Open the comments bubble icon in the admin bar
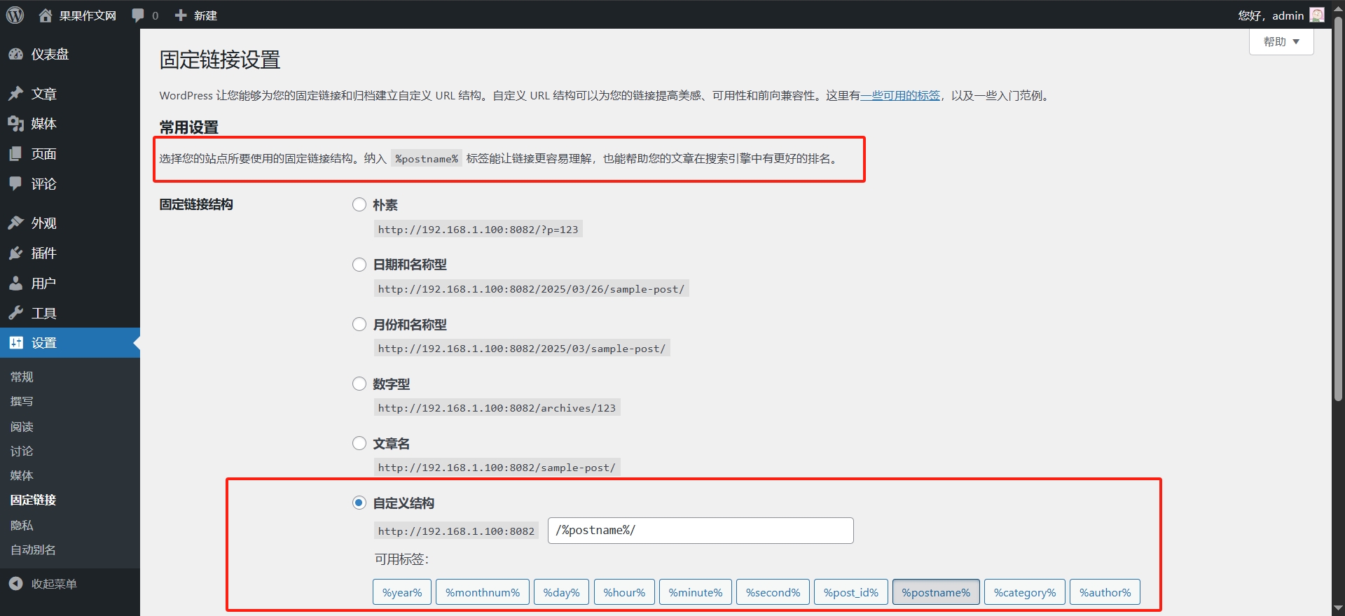 (138, 15)
